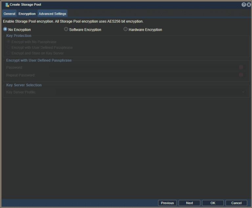Click the AES256 encryption description text

(73, 21)
